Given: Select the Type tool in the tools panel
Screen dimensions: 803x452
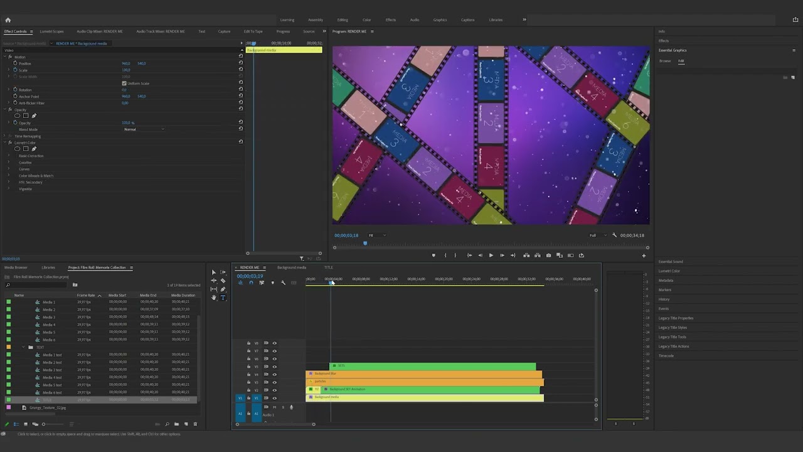Looking at the screenshot, I should point(223,298).
